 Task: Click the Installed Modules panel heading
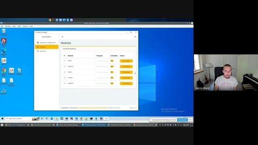pos(69,49)
